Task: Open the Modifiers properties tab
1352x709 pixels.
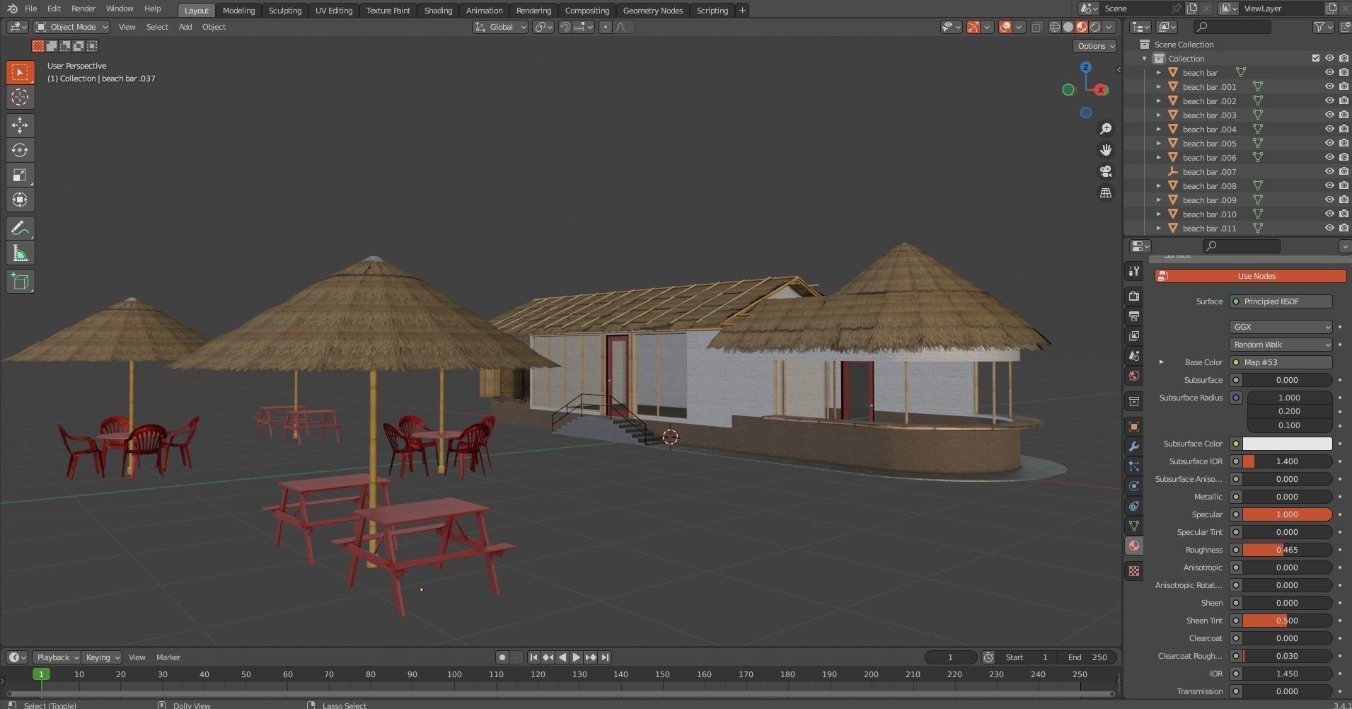Action: pyautogui.click(x=1134, y=446)
